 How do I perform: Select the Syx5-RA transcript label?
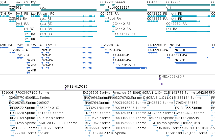[x=22, y=24]
